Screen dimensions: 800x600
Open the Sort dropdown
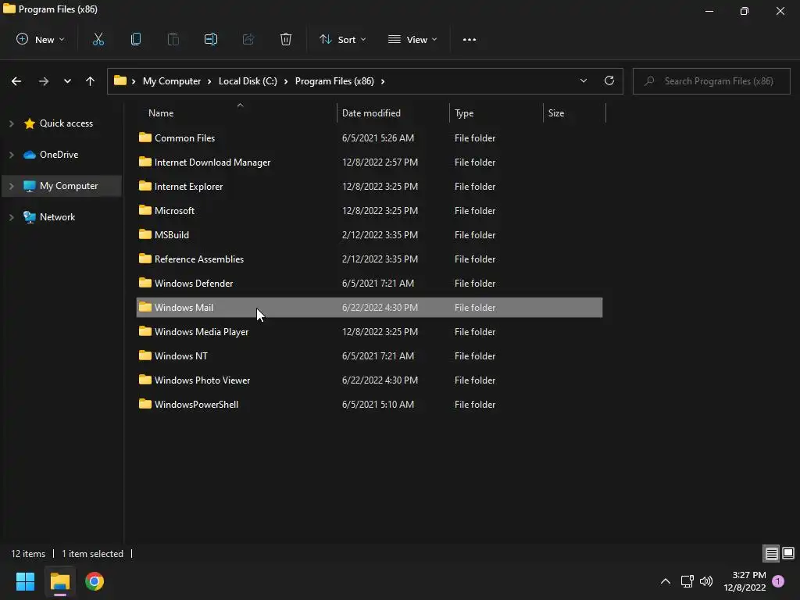pyautogui.click(x=342, y=39)
